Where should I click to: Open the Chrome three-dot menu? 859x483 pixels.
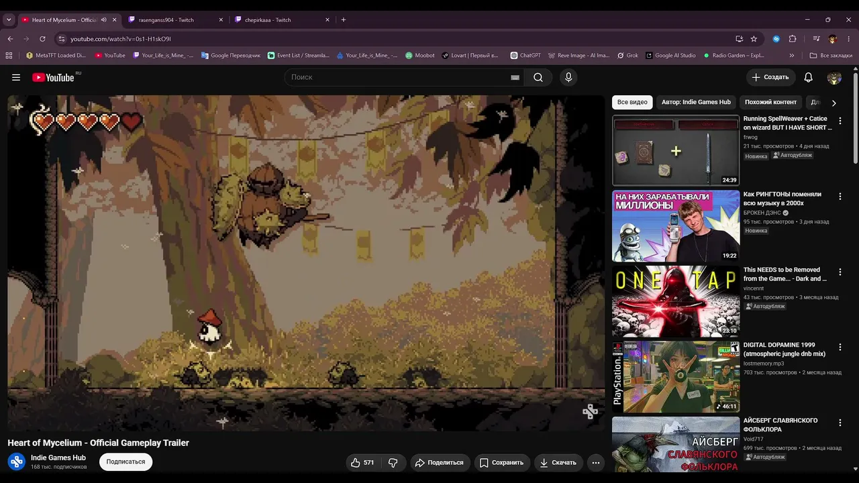(x=849, y=39)
